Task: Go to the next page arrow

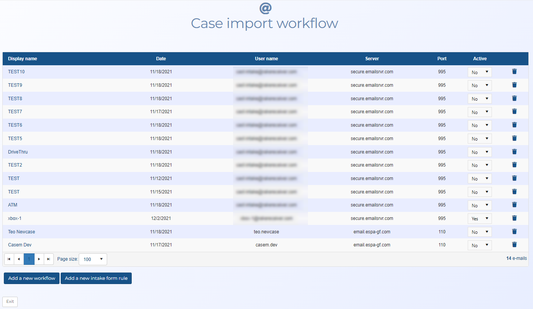Action: pos(39,259)
